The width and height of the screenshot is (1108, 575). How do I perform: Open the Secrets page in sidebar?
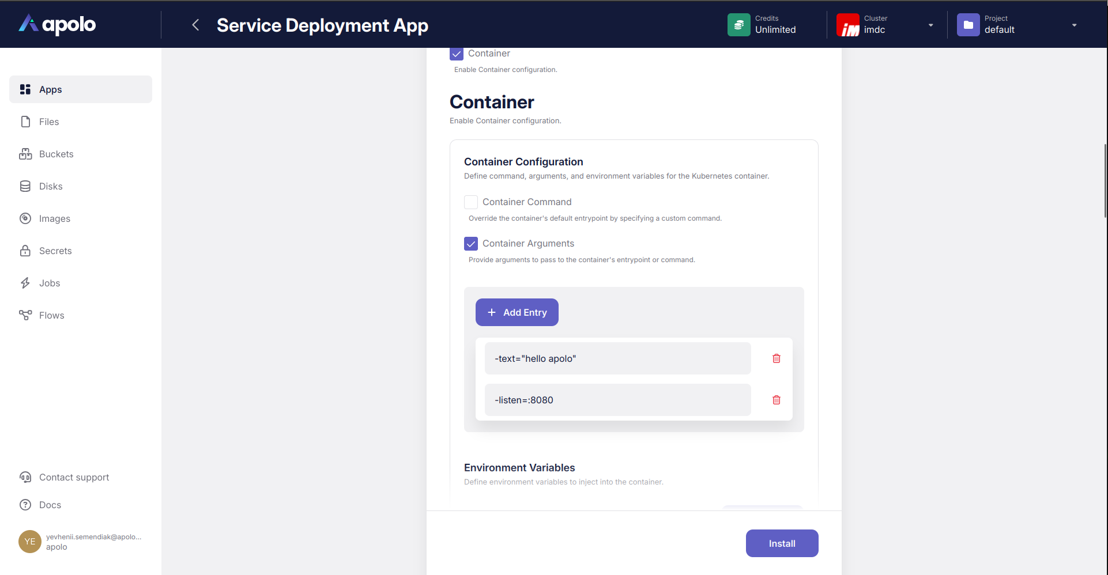(x=55, y=251)
